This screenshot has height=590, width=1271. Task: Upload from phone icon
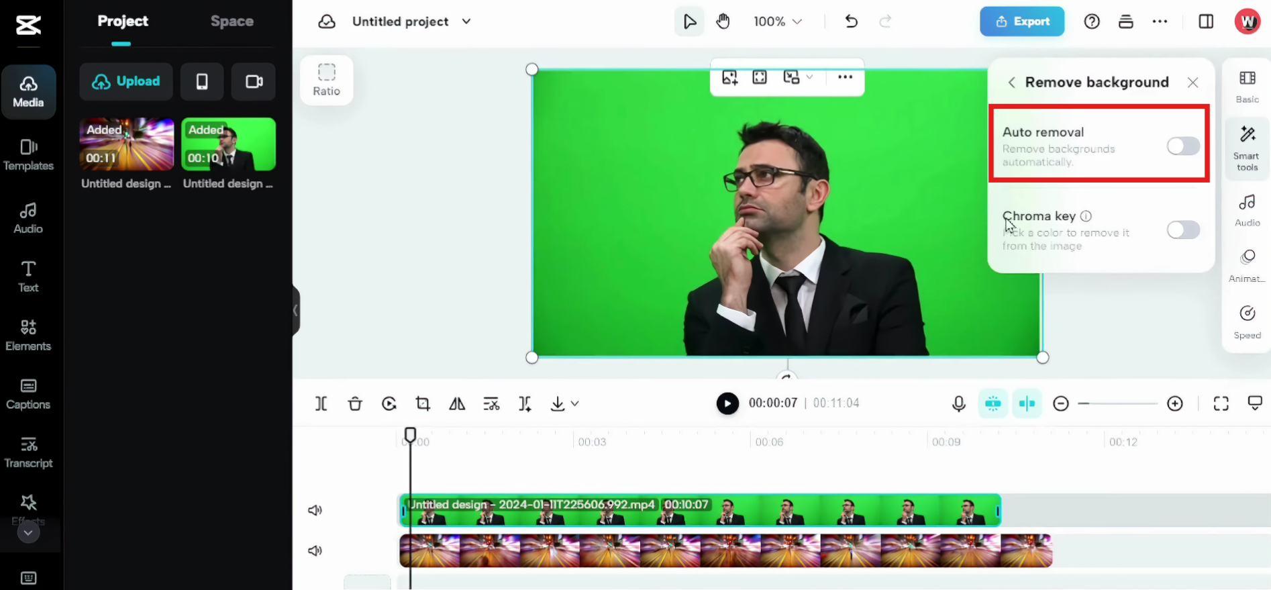pyautogui.click(x=202, y=81)
